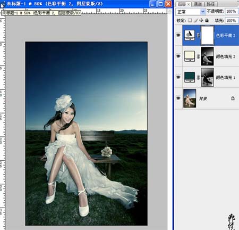Click lock transparent pixels icon
This screenshot has height=230, width=239.
[190, 20]
